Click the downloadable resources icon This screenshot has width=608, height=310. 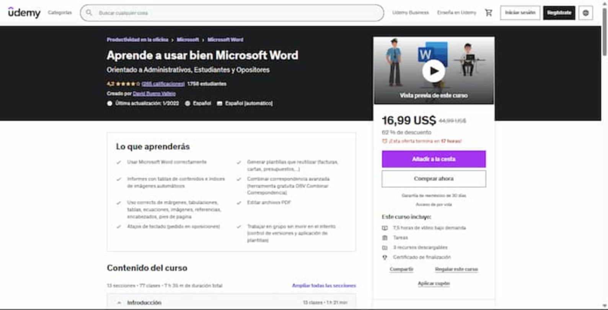point(385,248)
